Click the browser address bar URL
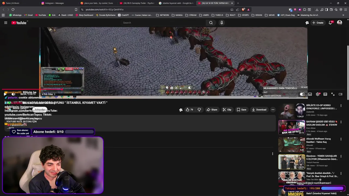The height and width of the screenshot is (196, 349). pos(104,10)
